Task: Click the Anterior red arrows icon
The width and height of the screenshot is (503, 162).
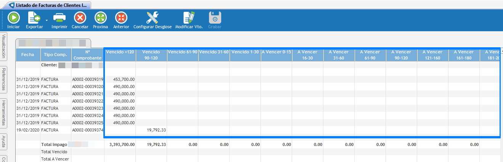Action: pos(121,18)
